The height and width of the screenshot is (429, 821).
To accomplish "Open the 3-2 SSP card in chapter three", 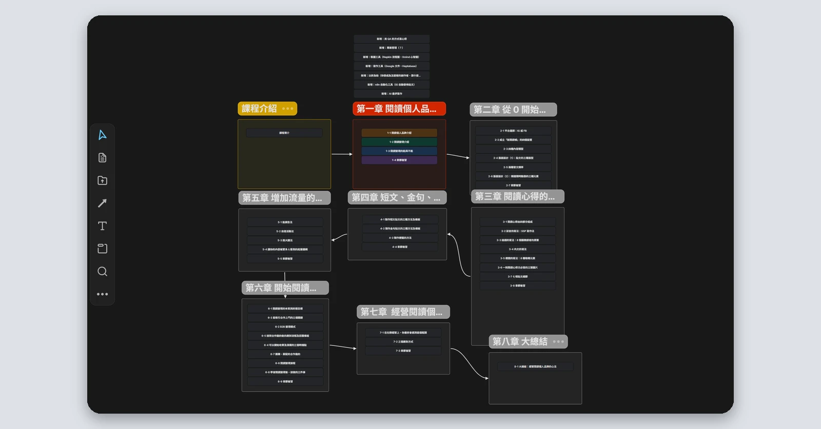I will (x=518, y=231).
